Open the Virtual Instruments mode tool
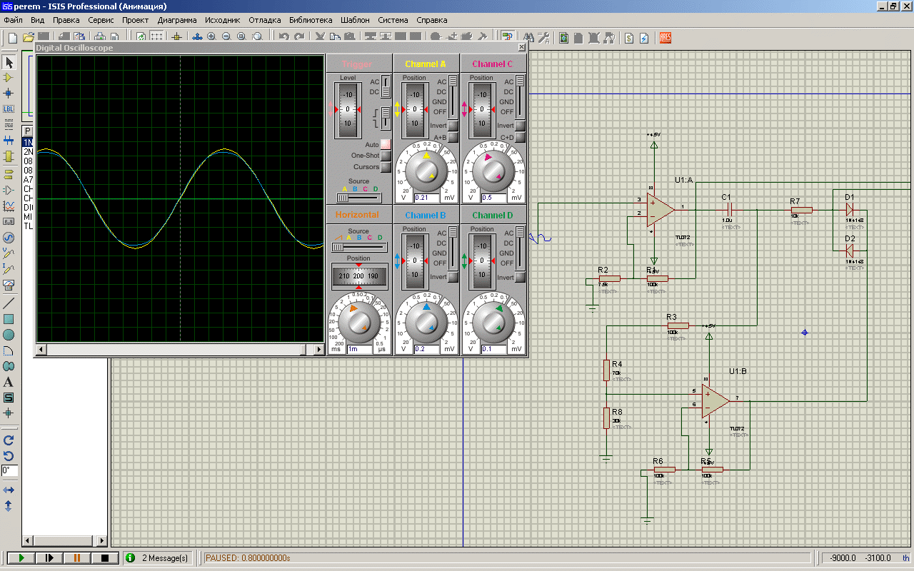914x571 pixels. (9, 285)
